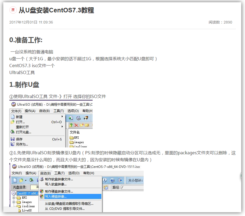
Task: Choose highlighted 写入硬盘映像... menu item
Action: tap(70, 196)
